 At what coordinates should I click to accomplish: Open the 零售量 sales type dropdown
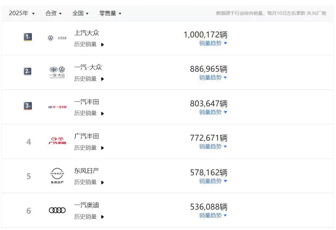(x=110, y=13)
